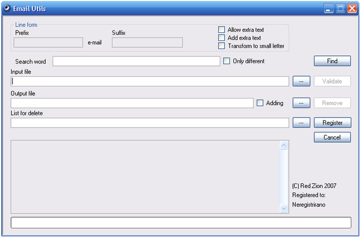Click the Output file text field
Image resolution: width=360 pixels, height=237 pixels.
pyautogui.click(x=132, y=103)
